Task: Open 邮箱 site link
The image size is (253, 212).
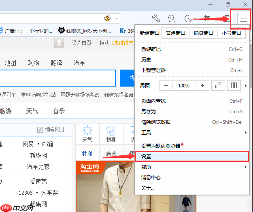Action: [x=48, y=144]
